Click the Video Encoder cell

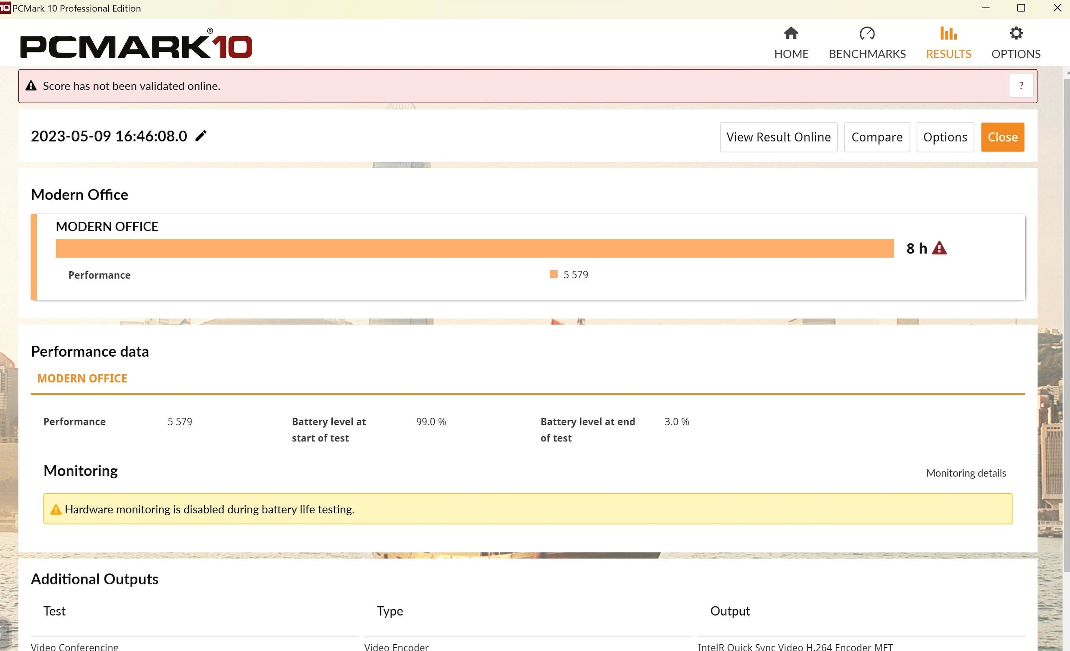point(396,646)
